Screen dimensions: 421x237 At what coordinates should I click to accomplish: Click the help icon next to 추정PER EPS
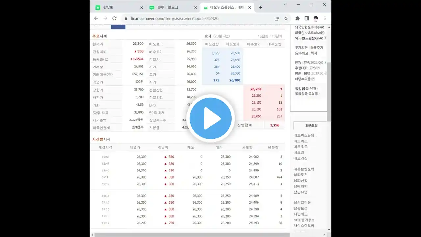(x=317, y=68)
